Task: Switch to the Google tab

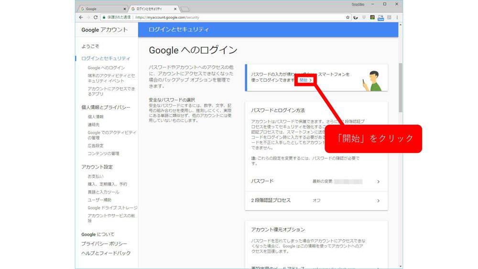Action: pos(103,9)
